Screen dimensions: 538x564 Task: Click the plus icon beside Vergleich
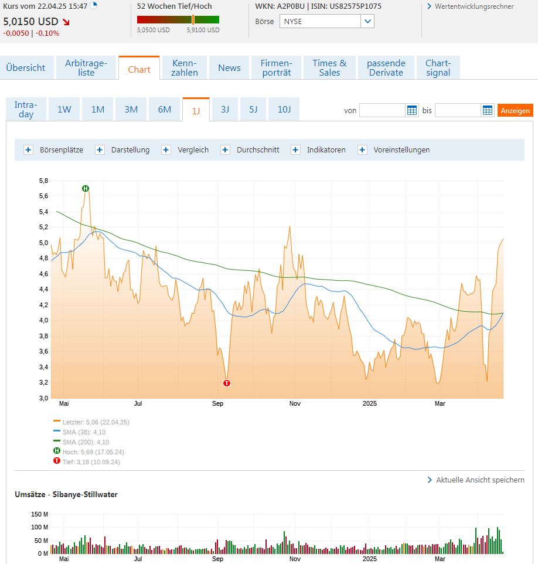166,150
